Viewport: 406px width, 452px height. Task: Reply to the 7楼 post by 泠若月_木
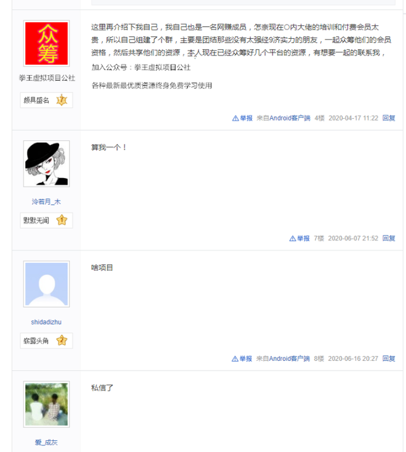pos(389,238)
